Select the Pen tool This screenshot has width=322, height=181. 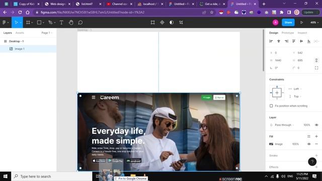pyautogui.click(x=50, y=22)
